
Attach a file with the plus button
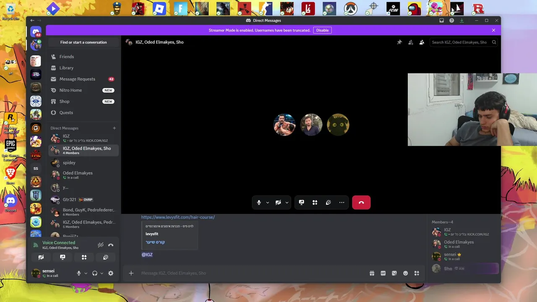131,273
